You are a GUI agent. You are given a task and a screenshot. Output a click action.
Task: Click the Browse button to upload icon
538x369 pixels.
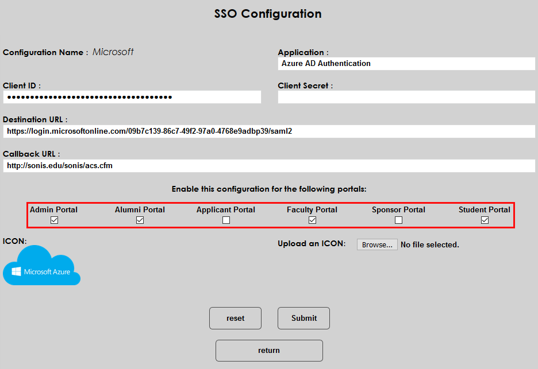(x=377, y=245)
